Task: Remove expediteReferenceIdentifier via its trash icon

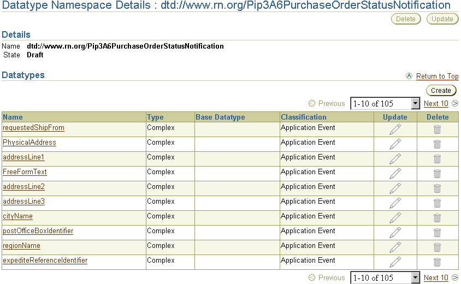Action: tap(437, 262)
